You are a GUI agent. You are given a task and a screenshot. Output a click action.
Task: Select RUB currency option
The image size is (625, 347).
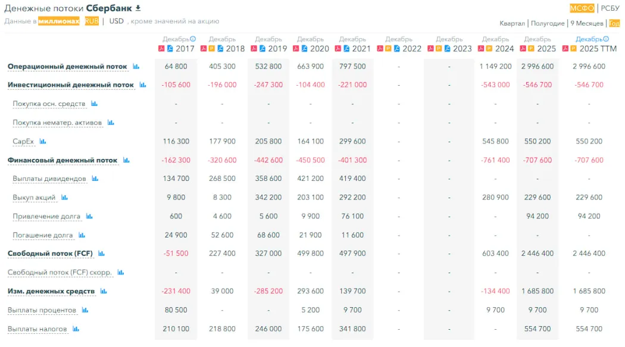92,21
